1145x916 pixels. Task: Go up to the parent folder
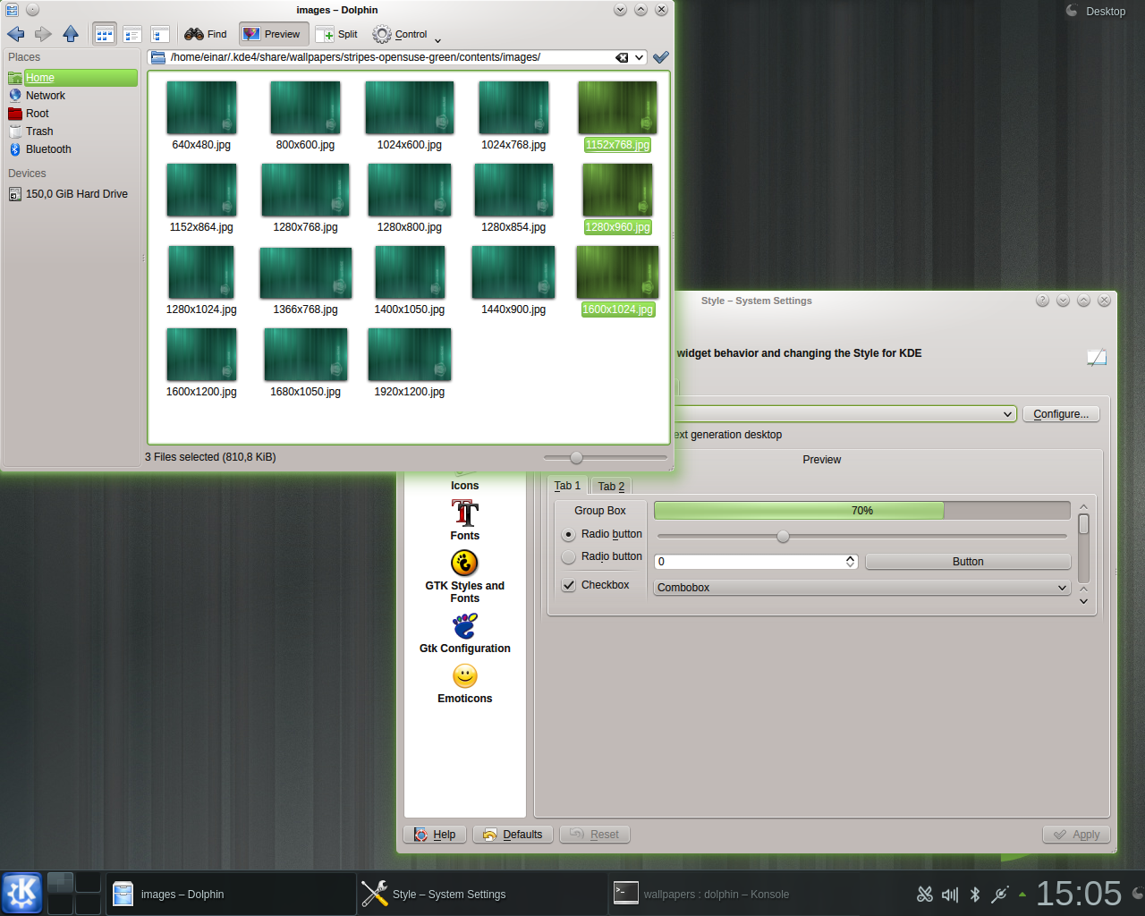[71, 34]
